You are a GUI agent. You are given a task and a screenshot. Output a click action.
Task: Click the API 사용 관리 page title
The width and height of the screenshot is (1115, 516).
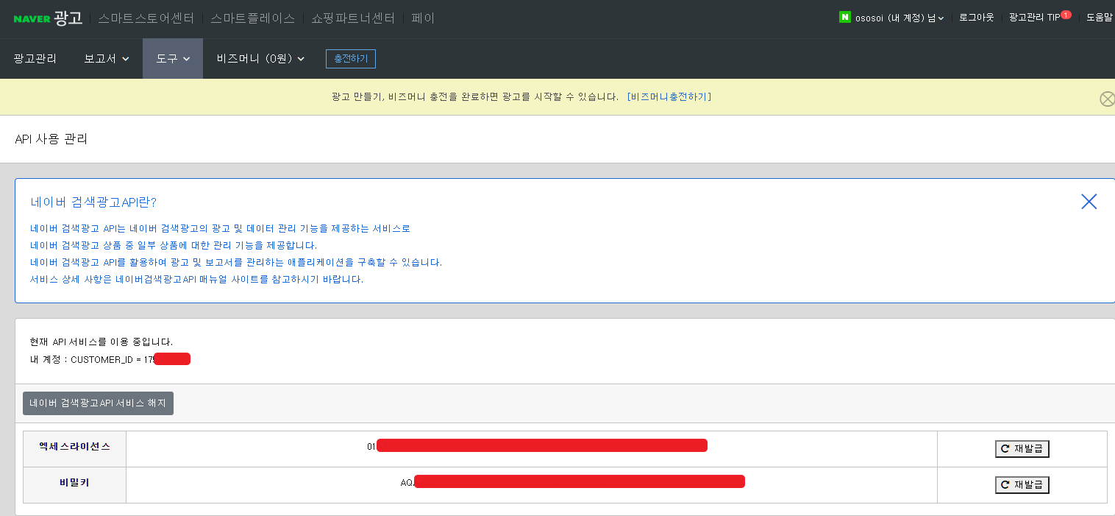point(51,138)
